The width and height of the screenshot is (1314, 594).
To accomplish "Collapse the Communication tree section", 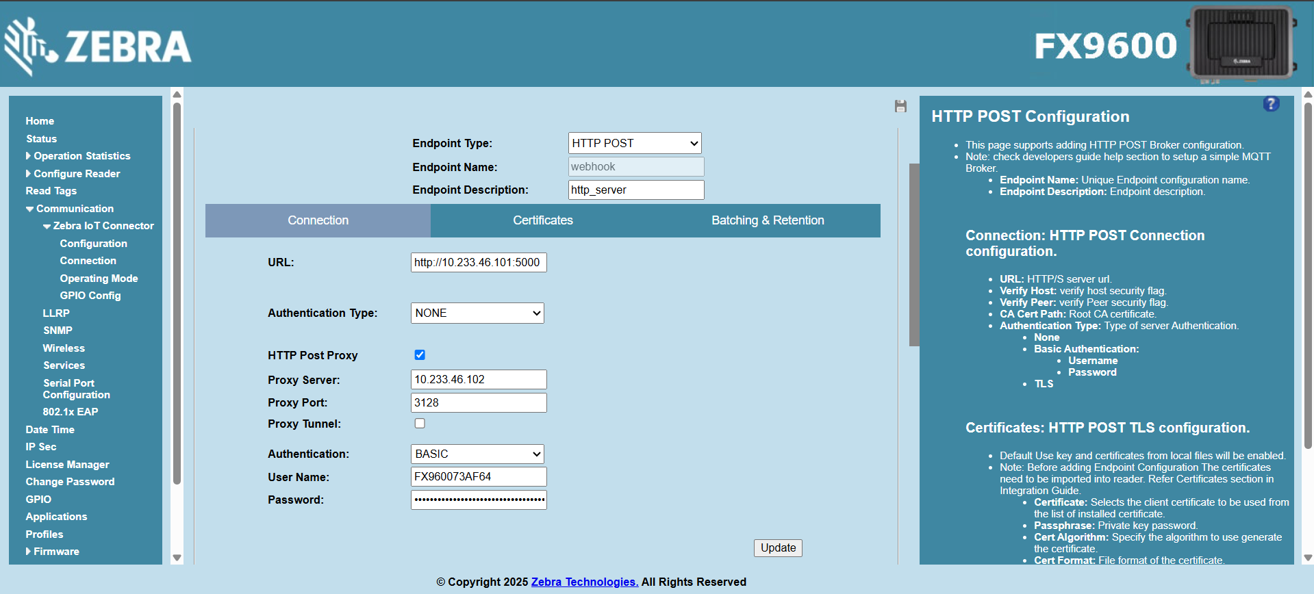I will coord(30,209).
